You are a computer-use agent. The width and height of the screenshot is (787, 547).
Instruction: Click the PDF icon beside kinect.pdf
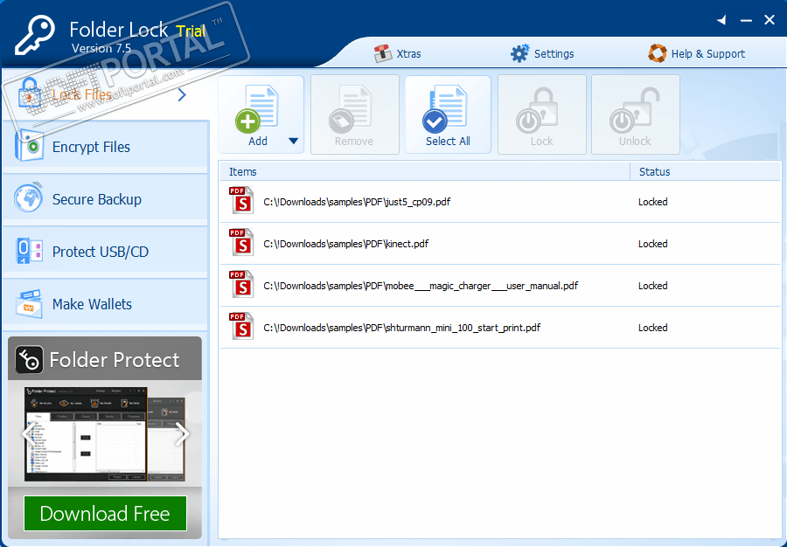241,243
